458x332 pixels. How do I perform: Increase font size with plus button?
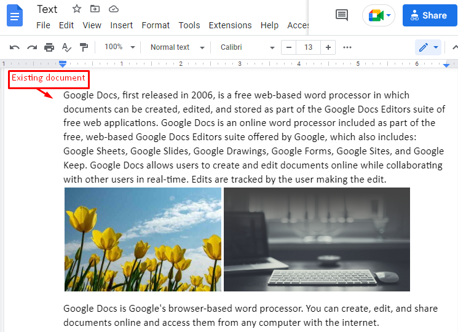click(328, 47)
